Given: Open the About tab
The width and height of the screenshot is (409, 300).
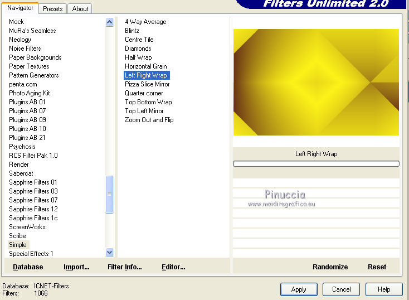Looking at the screenshot, I should point(80,8).
